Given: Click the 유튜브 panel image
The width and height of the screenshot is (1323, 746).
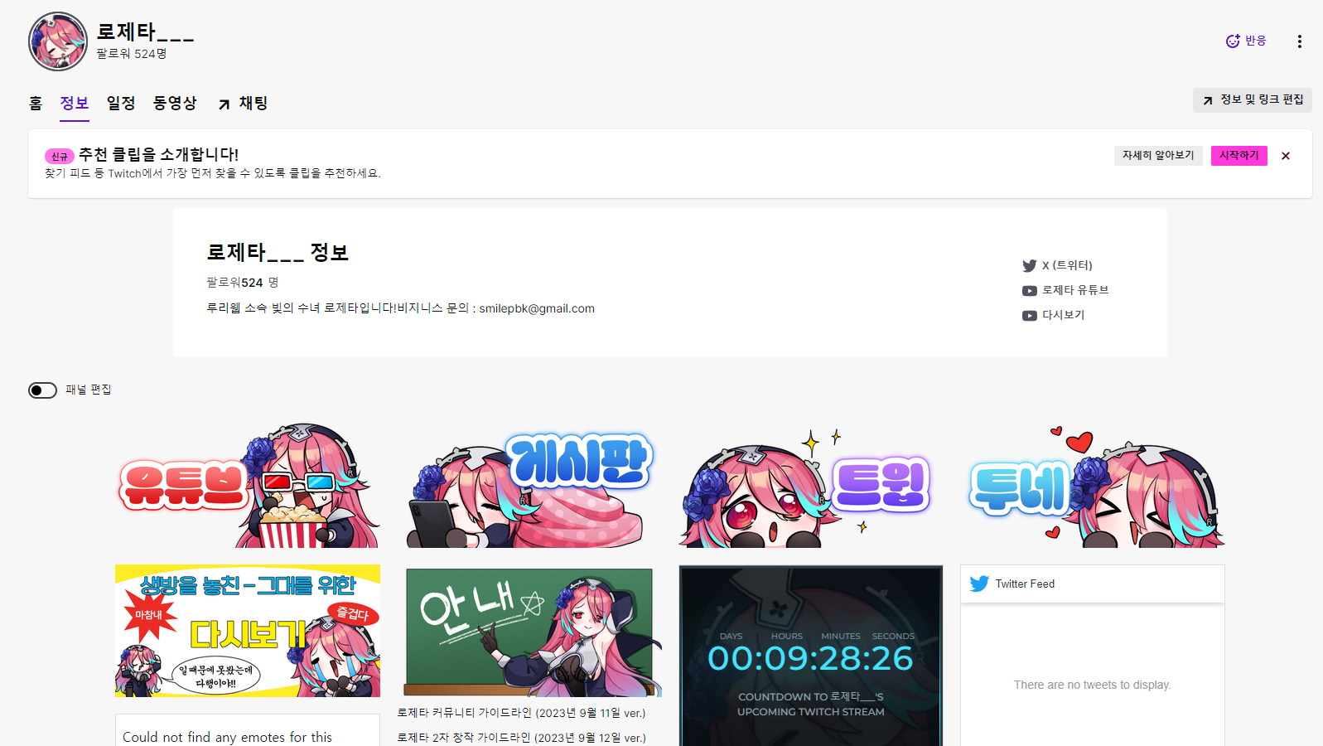Looking at the screenshot, I should tap(248, 487).
